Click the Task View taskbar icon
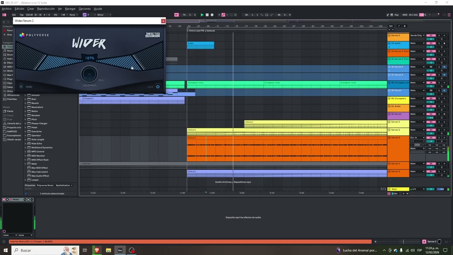This screenshot has height=255, width=453. (x=85, y=250)
